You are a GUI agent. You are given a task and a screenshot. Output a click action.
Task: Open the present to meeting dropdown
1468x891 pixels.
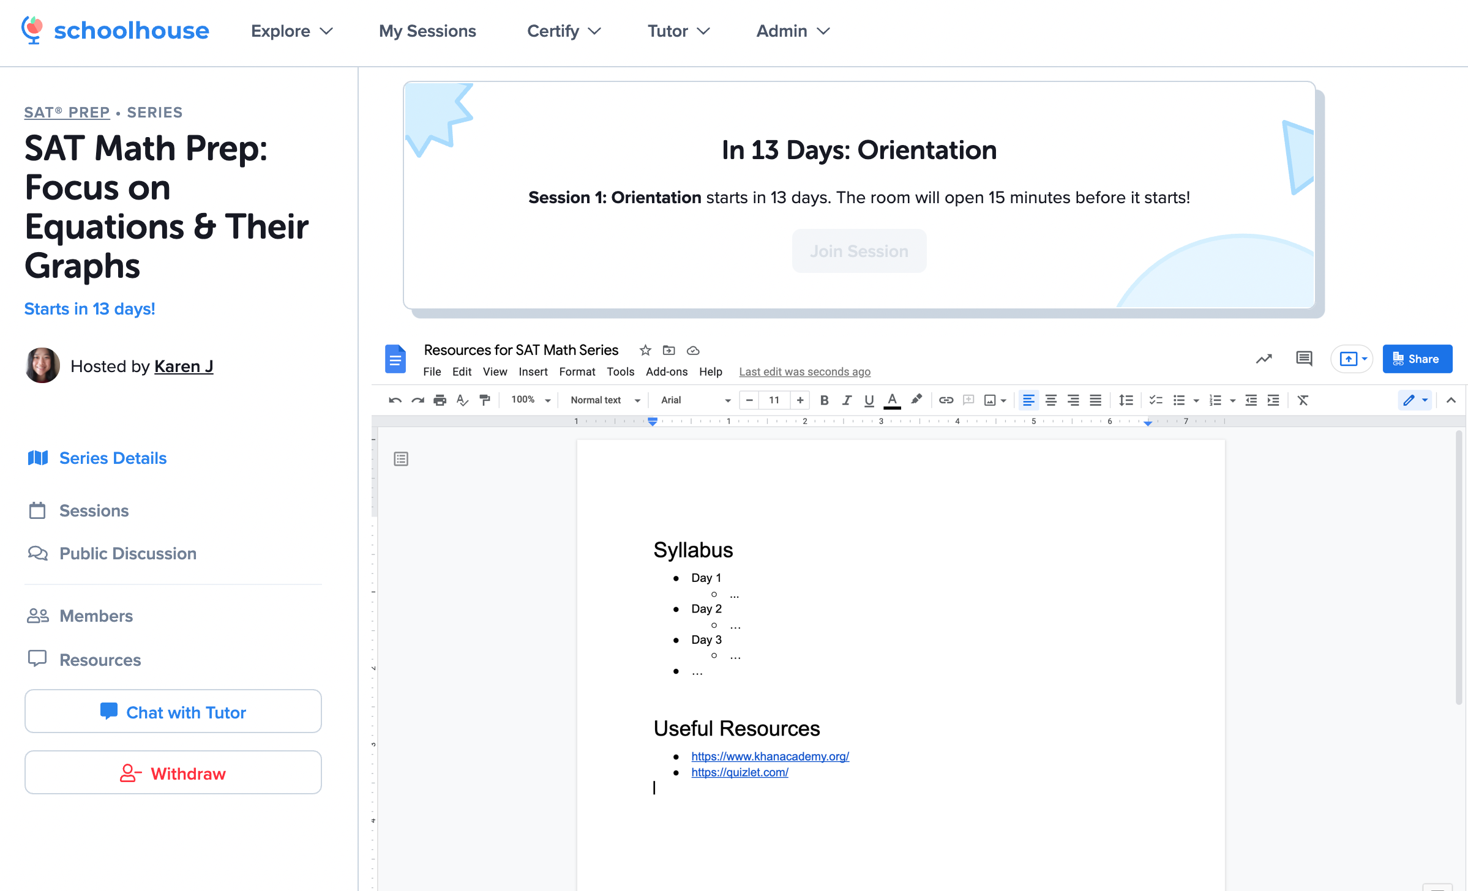(x=1352, y=359)
